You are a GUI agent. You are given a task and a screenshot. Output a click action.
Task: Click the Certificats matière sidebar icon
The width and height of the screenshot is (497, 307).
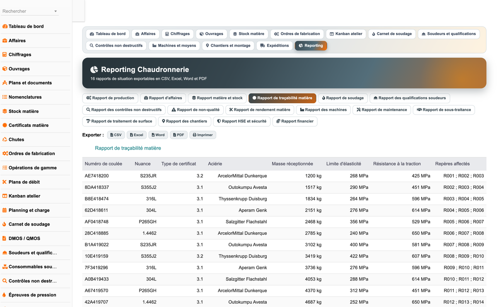pyautogui.click(x=5, y=125)
